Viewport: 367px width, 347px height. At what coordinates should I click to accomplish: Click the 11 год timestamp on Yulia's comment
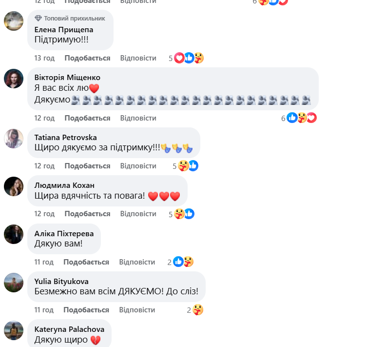tap(44, 310)
